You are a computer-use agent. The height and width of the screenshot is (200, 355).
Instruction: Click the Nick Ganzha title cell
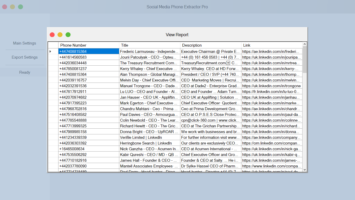[x=150, y=149]
